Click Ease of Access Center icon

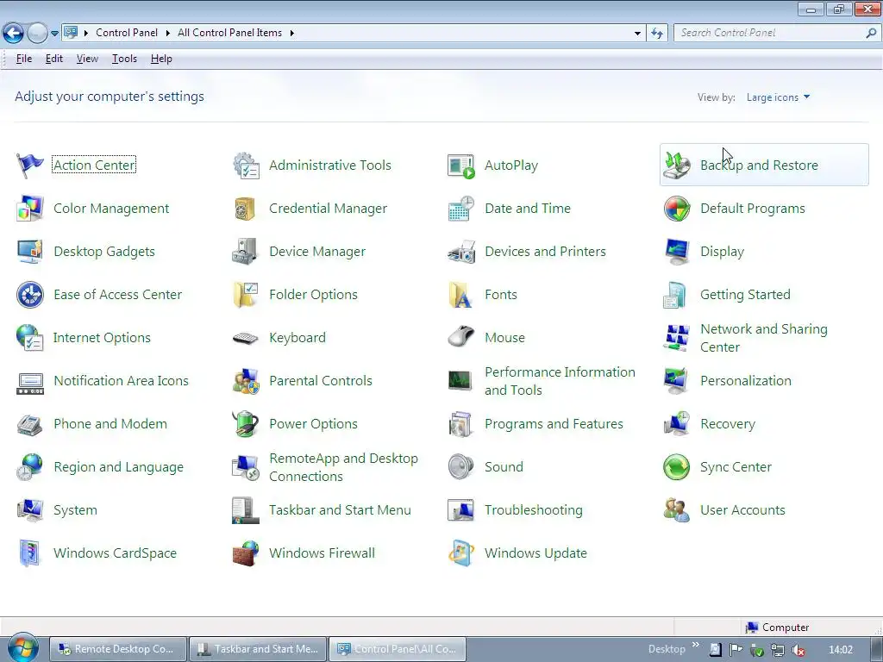[x=30, y=295]
